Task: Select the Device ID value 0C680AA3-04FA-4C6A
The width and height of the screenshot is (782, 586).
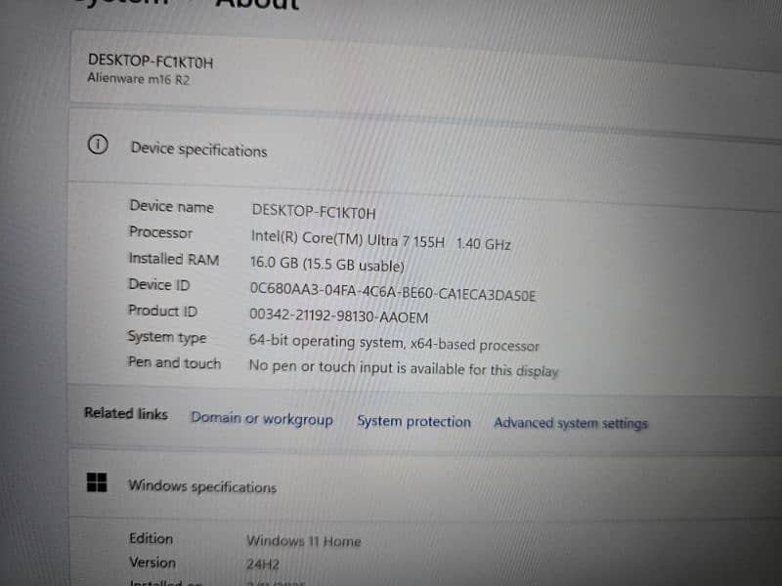Action: click(393, 292)
